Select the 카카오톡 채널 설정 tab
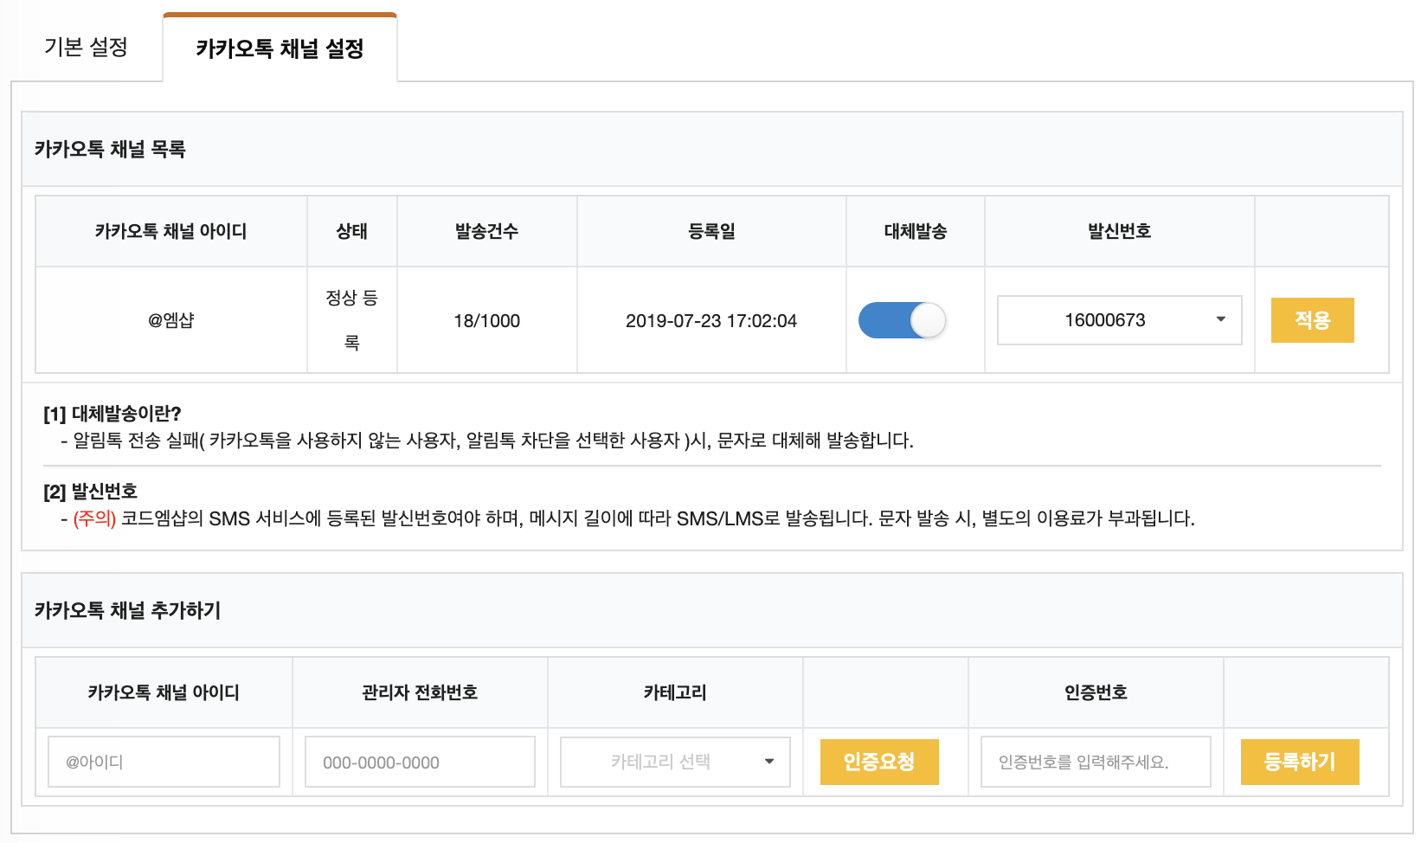The height and width of the screenshot is (843, 1421). (x=280, y=48)
